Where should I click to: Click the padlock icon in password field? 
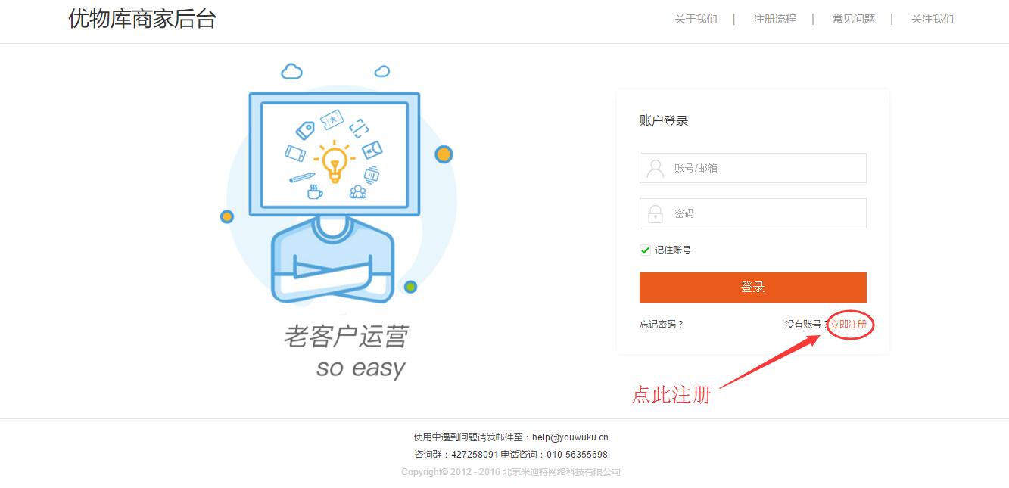click(656, 213)
